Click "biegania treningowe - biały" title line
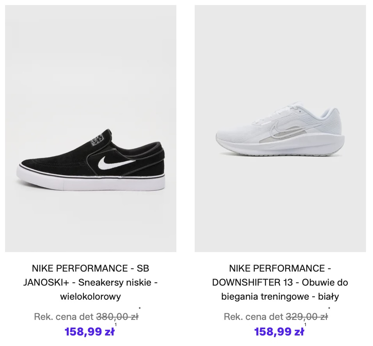This screenshot has height=346, width=373. pyautogui.click(x=280, y=297)
